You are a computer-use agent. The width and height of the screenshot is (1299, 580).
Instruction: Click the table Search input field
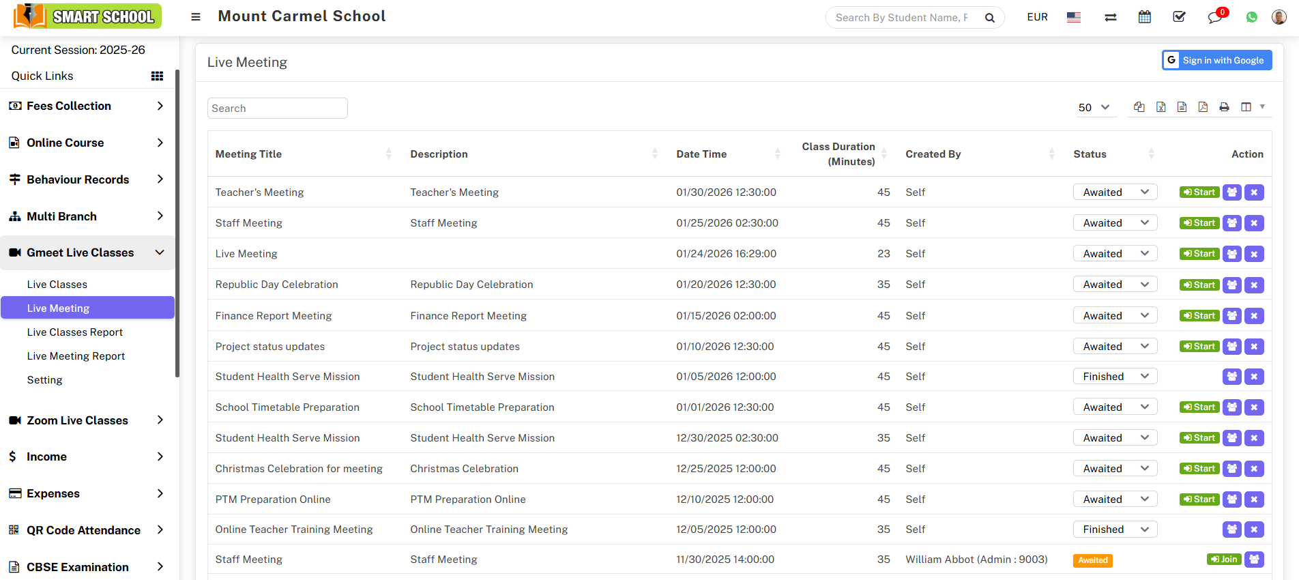(x=277, y=108)
